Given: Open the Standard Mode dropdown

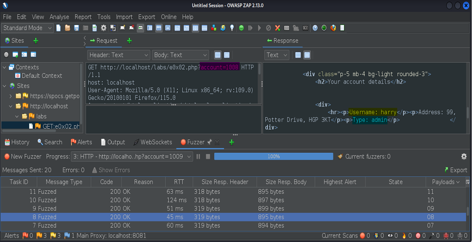Looking at the screenshot, I should (28, 28).
